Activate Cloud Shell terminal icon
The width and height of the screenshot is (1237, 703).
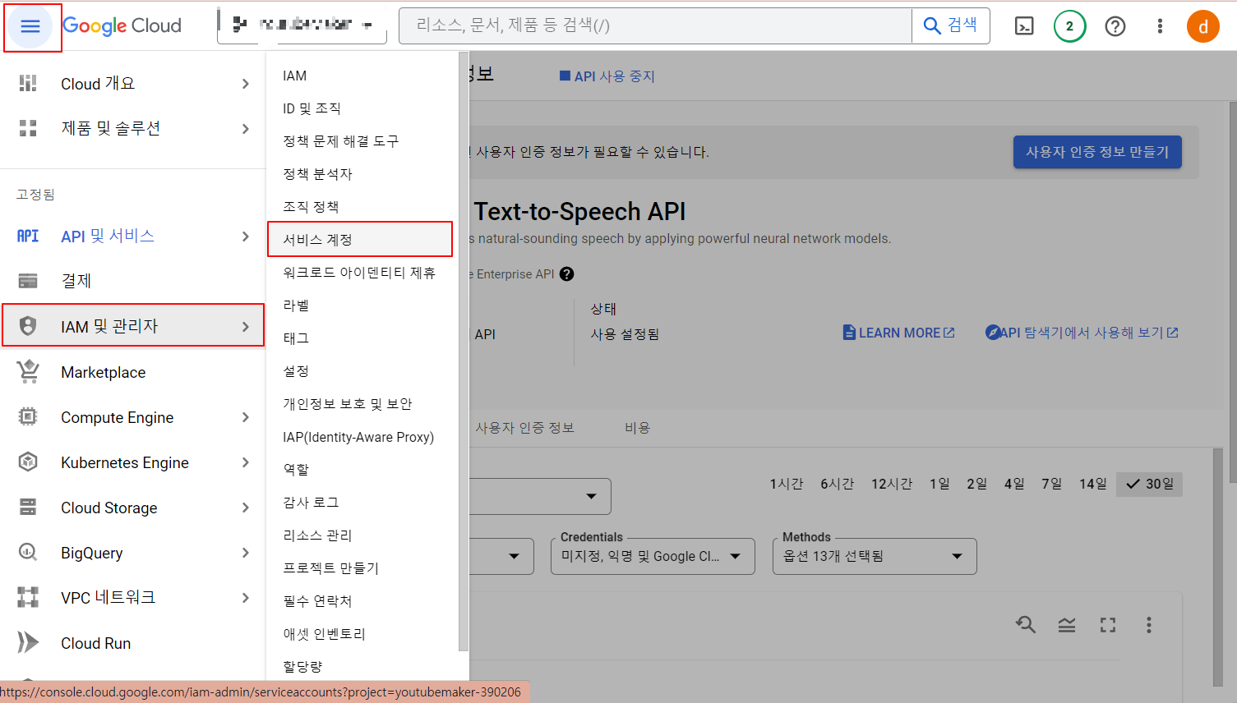tap(1024, 26)
